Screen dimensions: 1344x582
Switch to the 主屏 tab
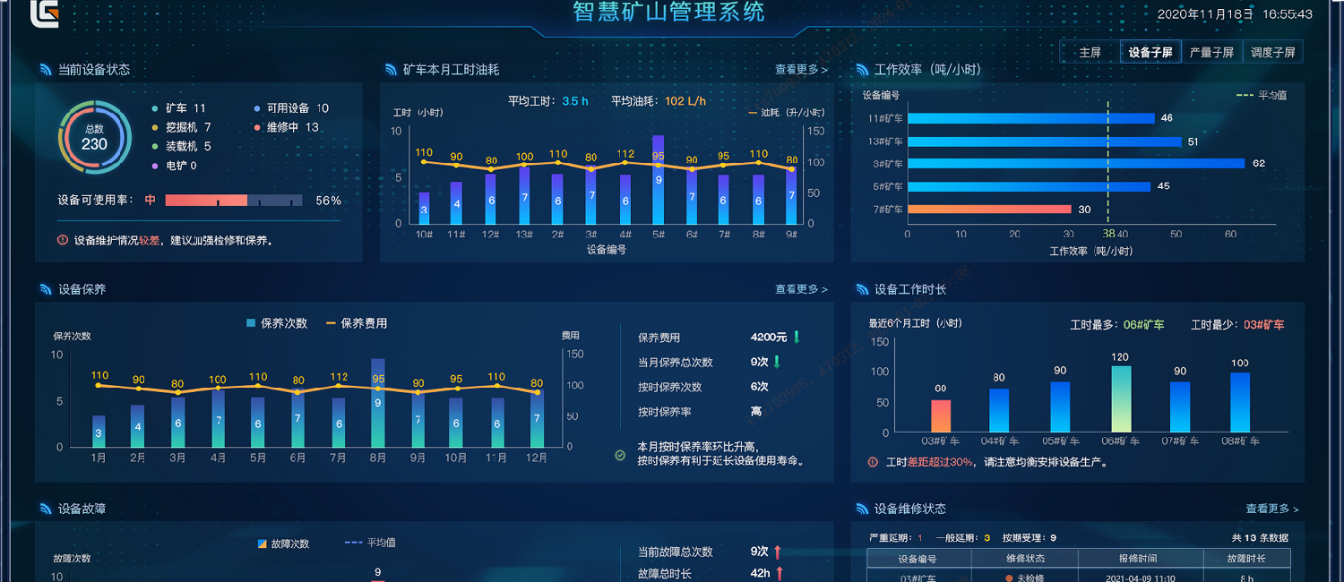tap(1090, 51)
